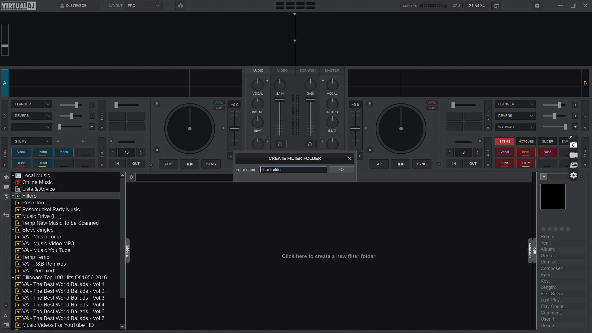Expand Billboard Top 100 Hits folder
The width and height of the screenshot is (592, 333).
(x=13, y=277)
